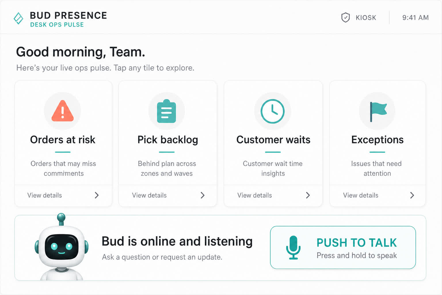Click 'Bud is online and listening' heading

point(177,241)
